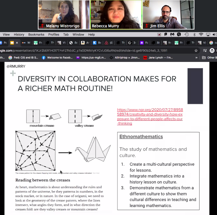Open 'AllHipHop » Jimm...' bookmark
The height and width of the screenshot is (215, 217).
(x=124, y=57)
